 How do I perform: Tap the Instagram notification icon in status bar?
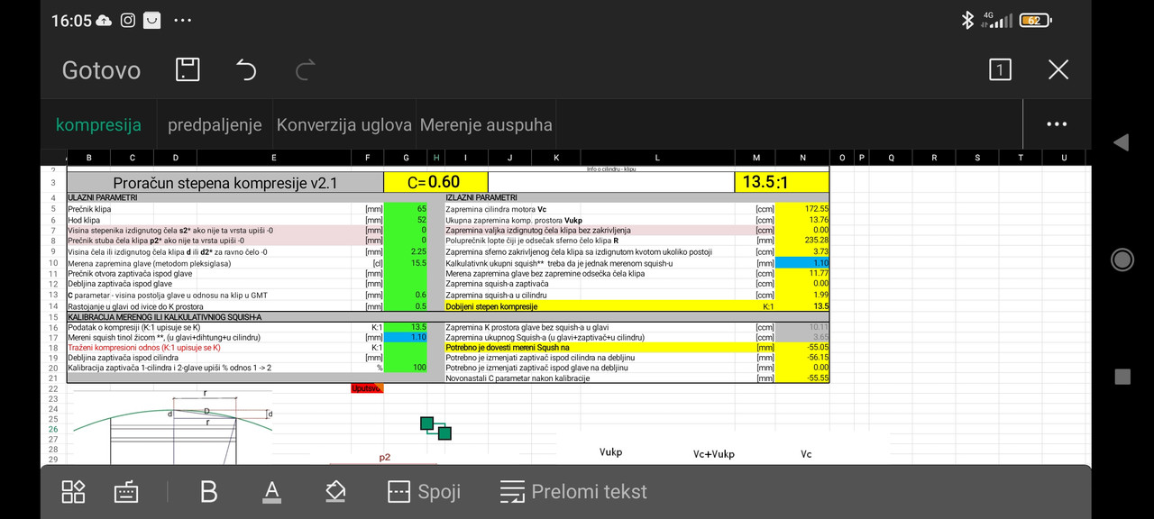128,20
